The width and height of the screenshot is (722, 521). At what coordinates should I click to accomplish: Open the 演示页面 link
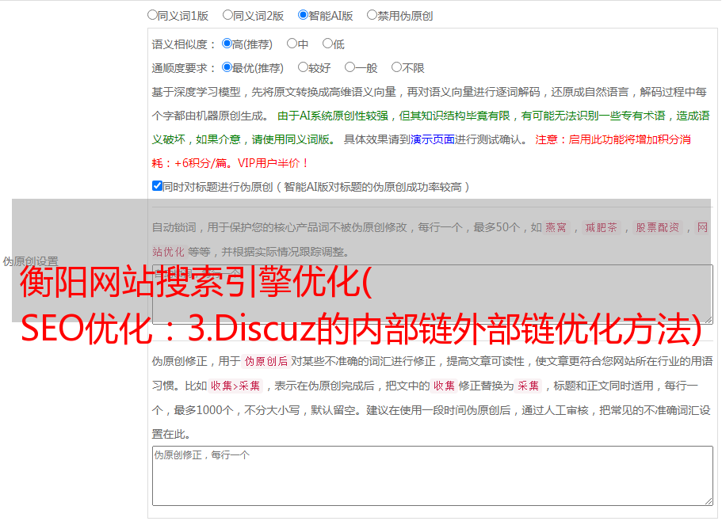(x=433, y=139)
